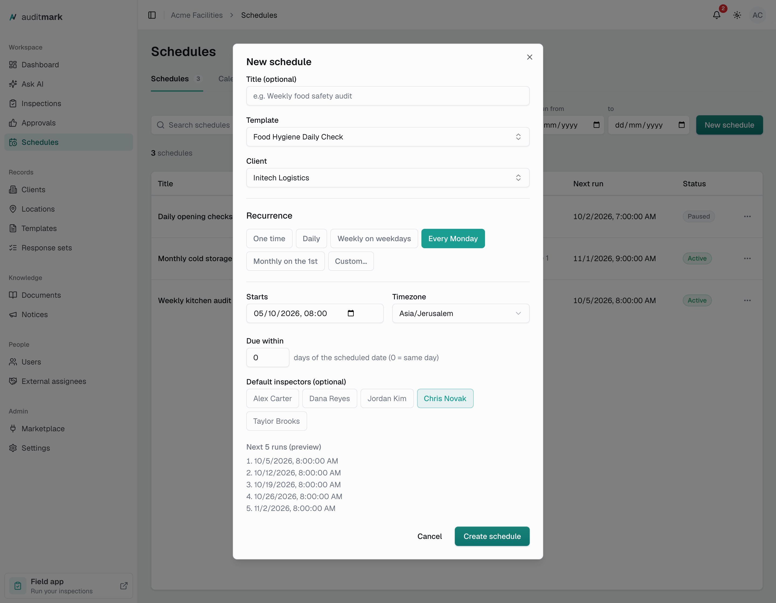Open external link icon of Field app
776x603 pixels.
pyautogui.click(x=124, y=586)
